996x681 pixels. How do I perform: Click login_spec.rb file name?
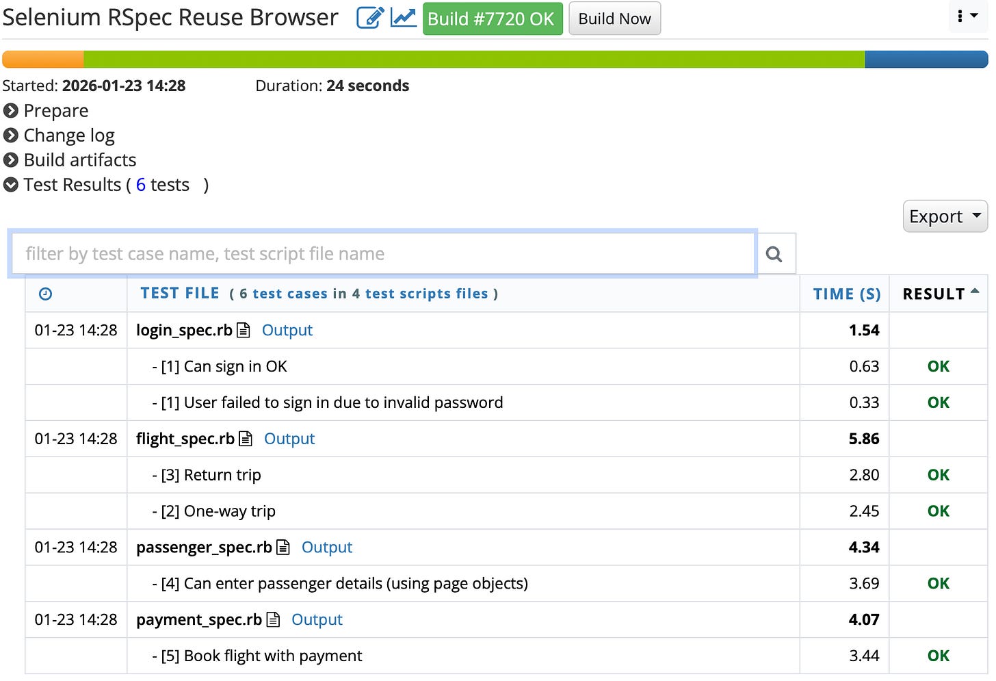(184, 331)
